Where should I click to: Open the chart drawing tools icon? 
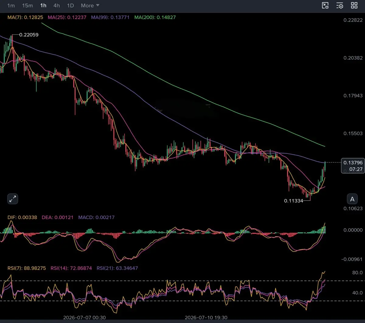click(325, 5)
